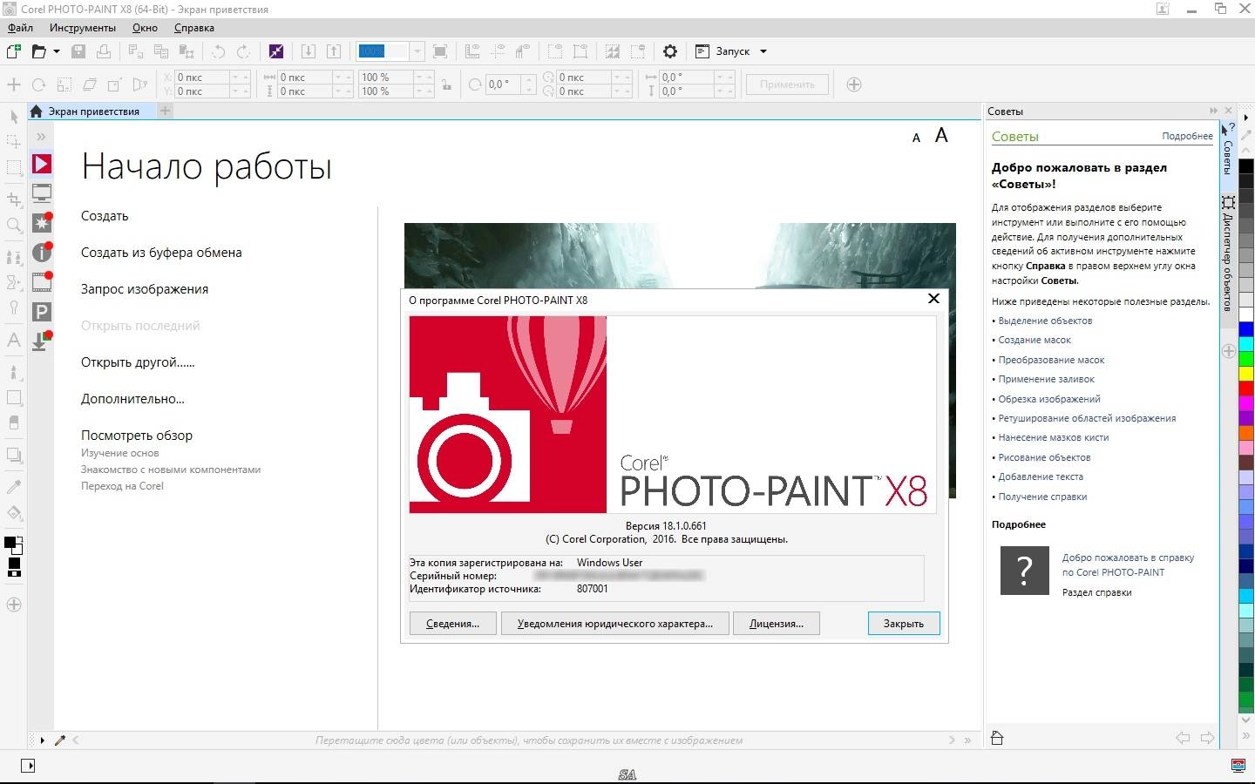
Task: Select the Экран приветствия tab
Action: 93,112
